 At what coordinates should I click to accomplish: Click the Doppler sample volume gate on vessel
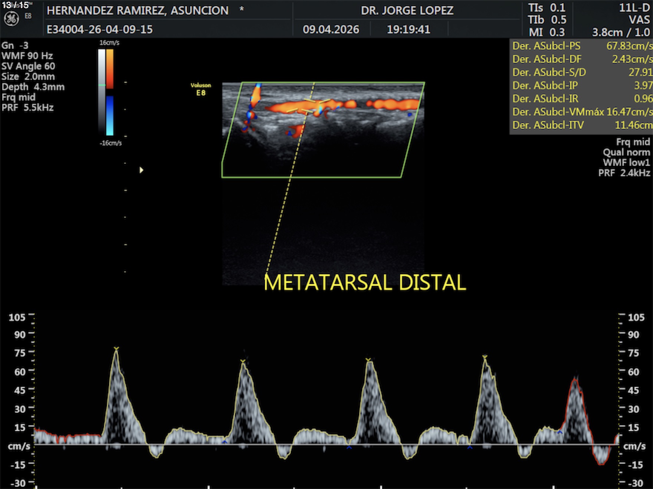click(x=309, y=106)
